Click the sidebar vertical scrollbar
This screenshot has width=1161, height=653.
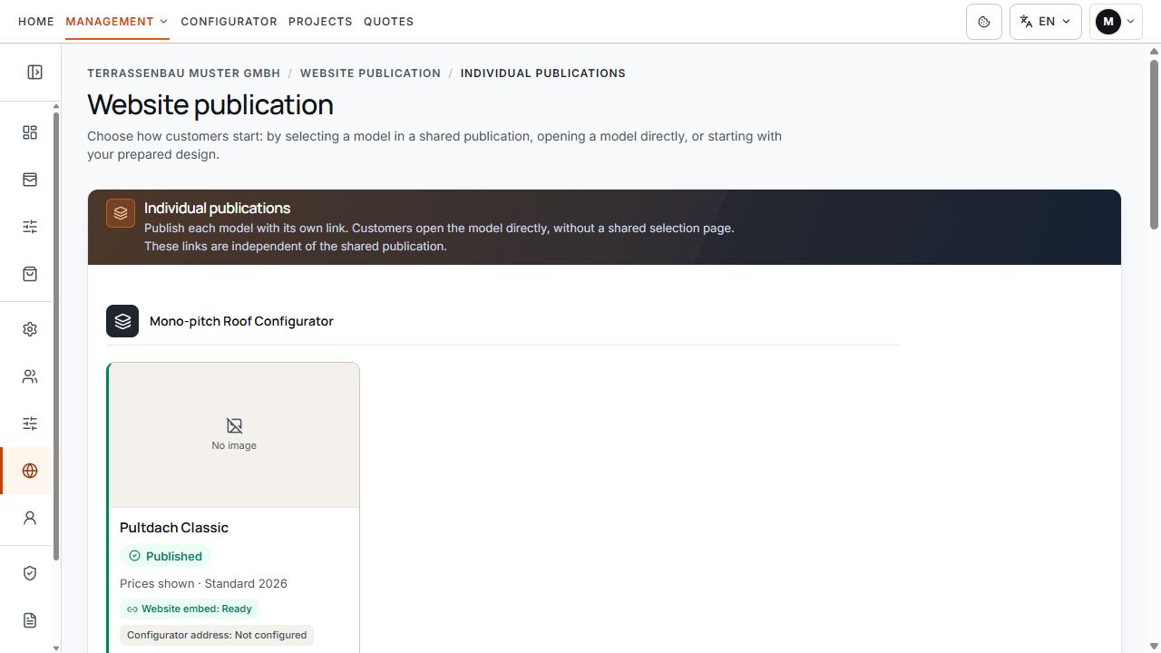click(55, 336)
